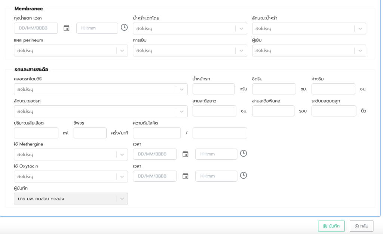Click the กลับ back button

click(x=361, y=226)
